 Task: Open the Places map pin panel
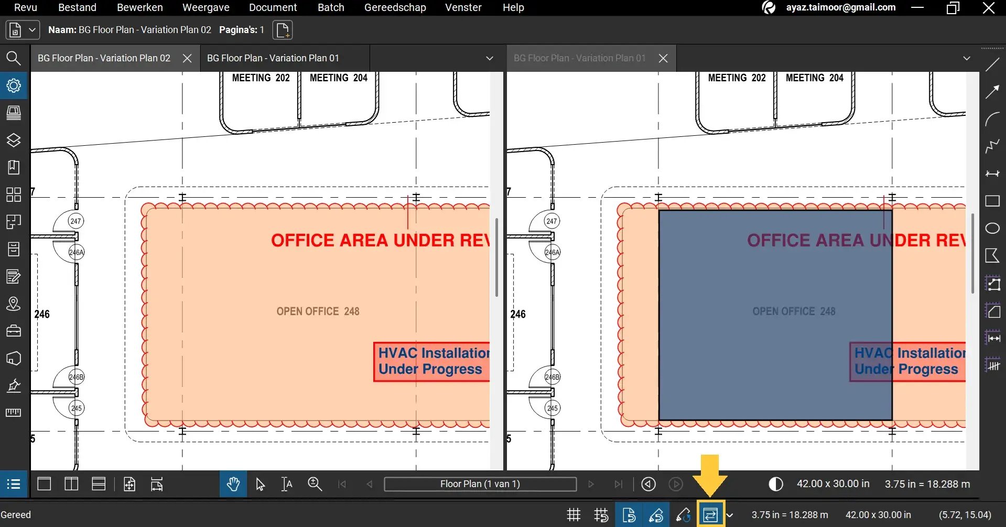14,304
